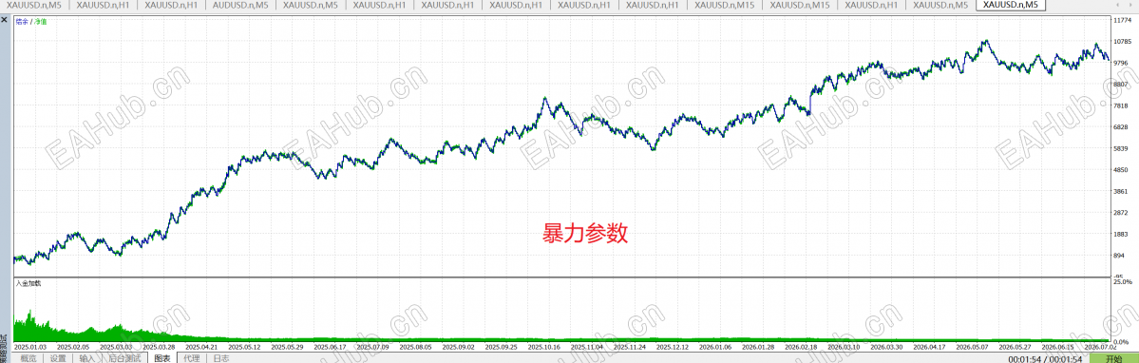Open the 概览 tab

point(28,358)
